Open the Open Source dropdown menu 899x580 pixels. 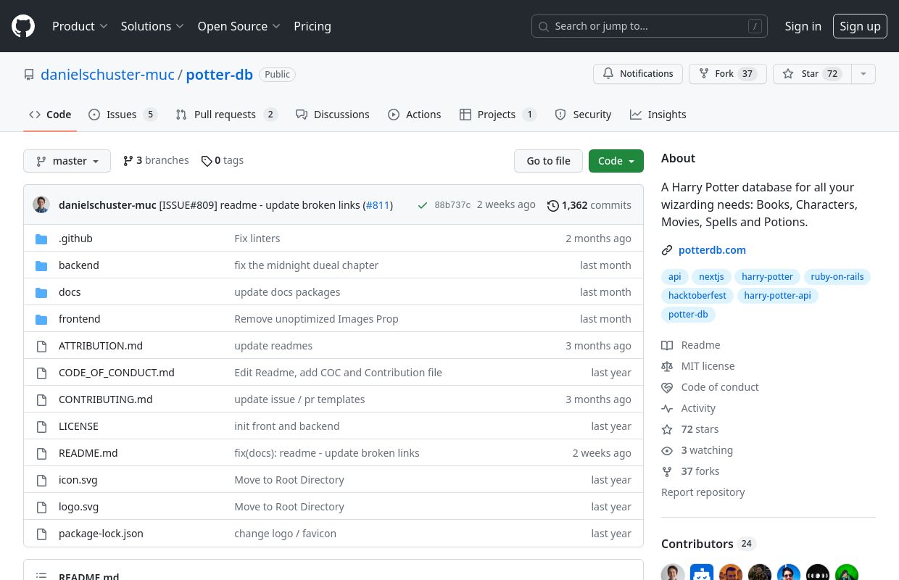coord(239,26)
